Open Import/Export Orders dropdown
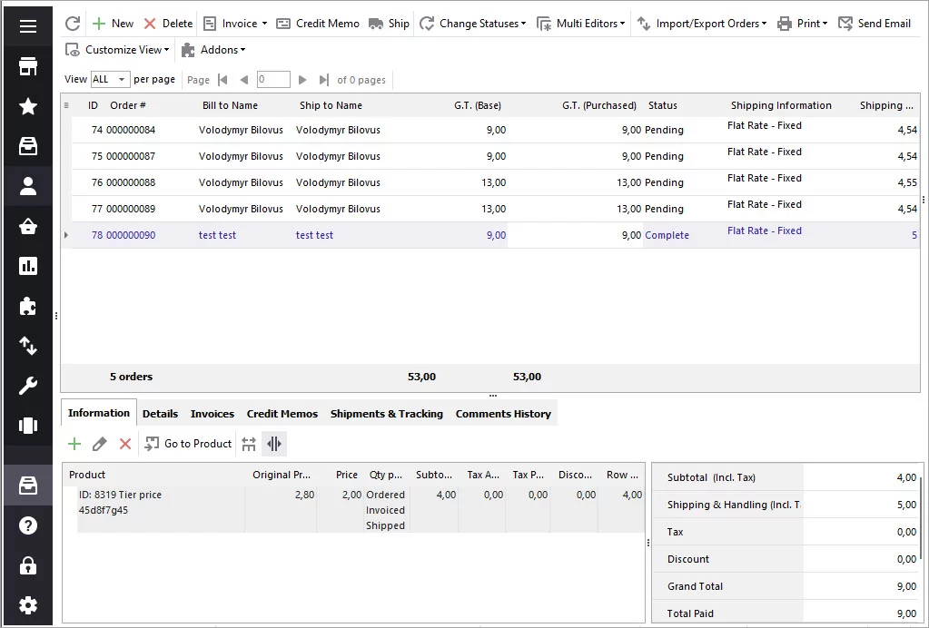 pyautogui.click(x=701, y=24)
